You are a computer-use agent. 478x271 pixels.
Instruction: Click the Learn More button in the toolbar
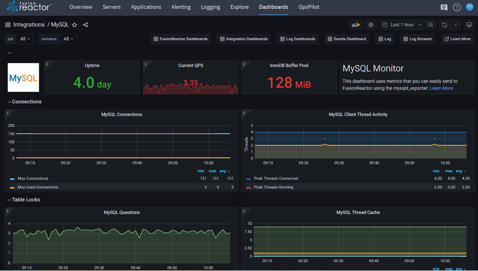tap(457, 39)
